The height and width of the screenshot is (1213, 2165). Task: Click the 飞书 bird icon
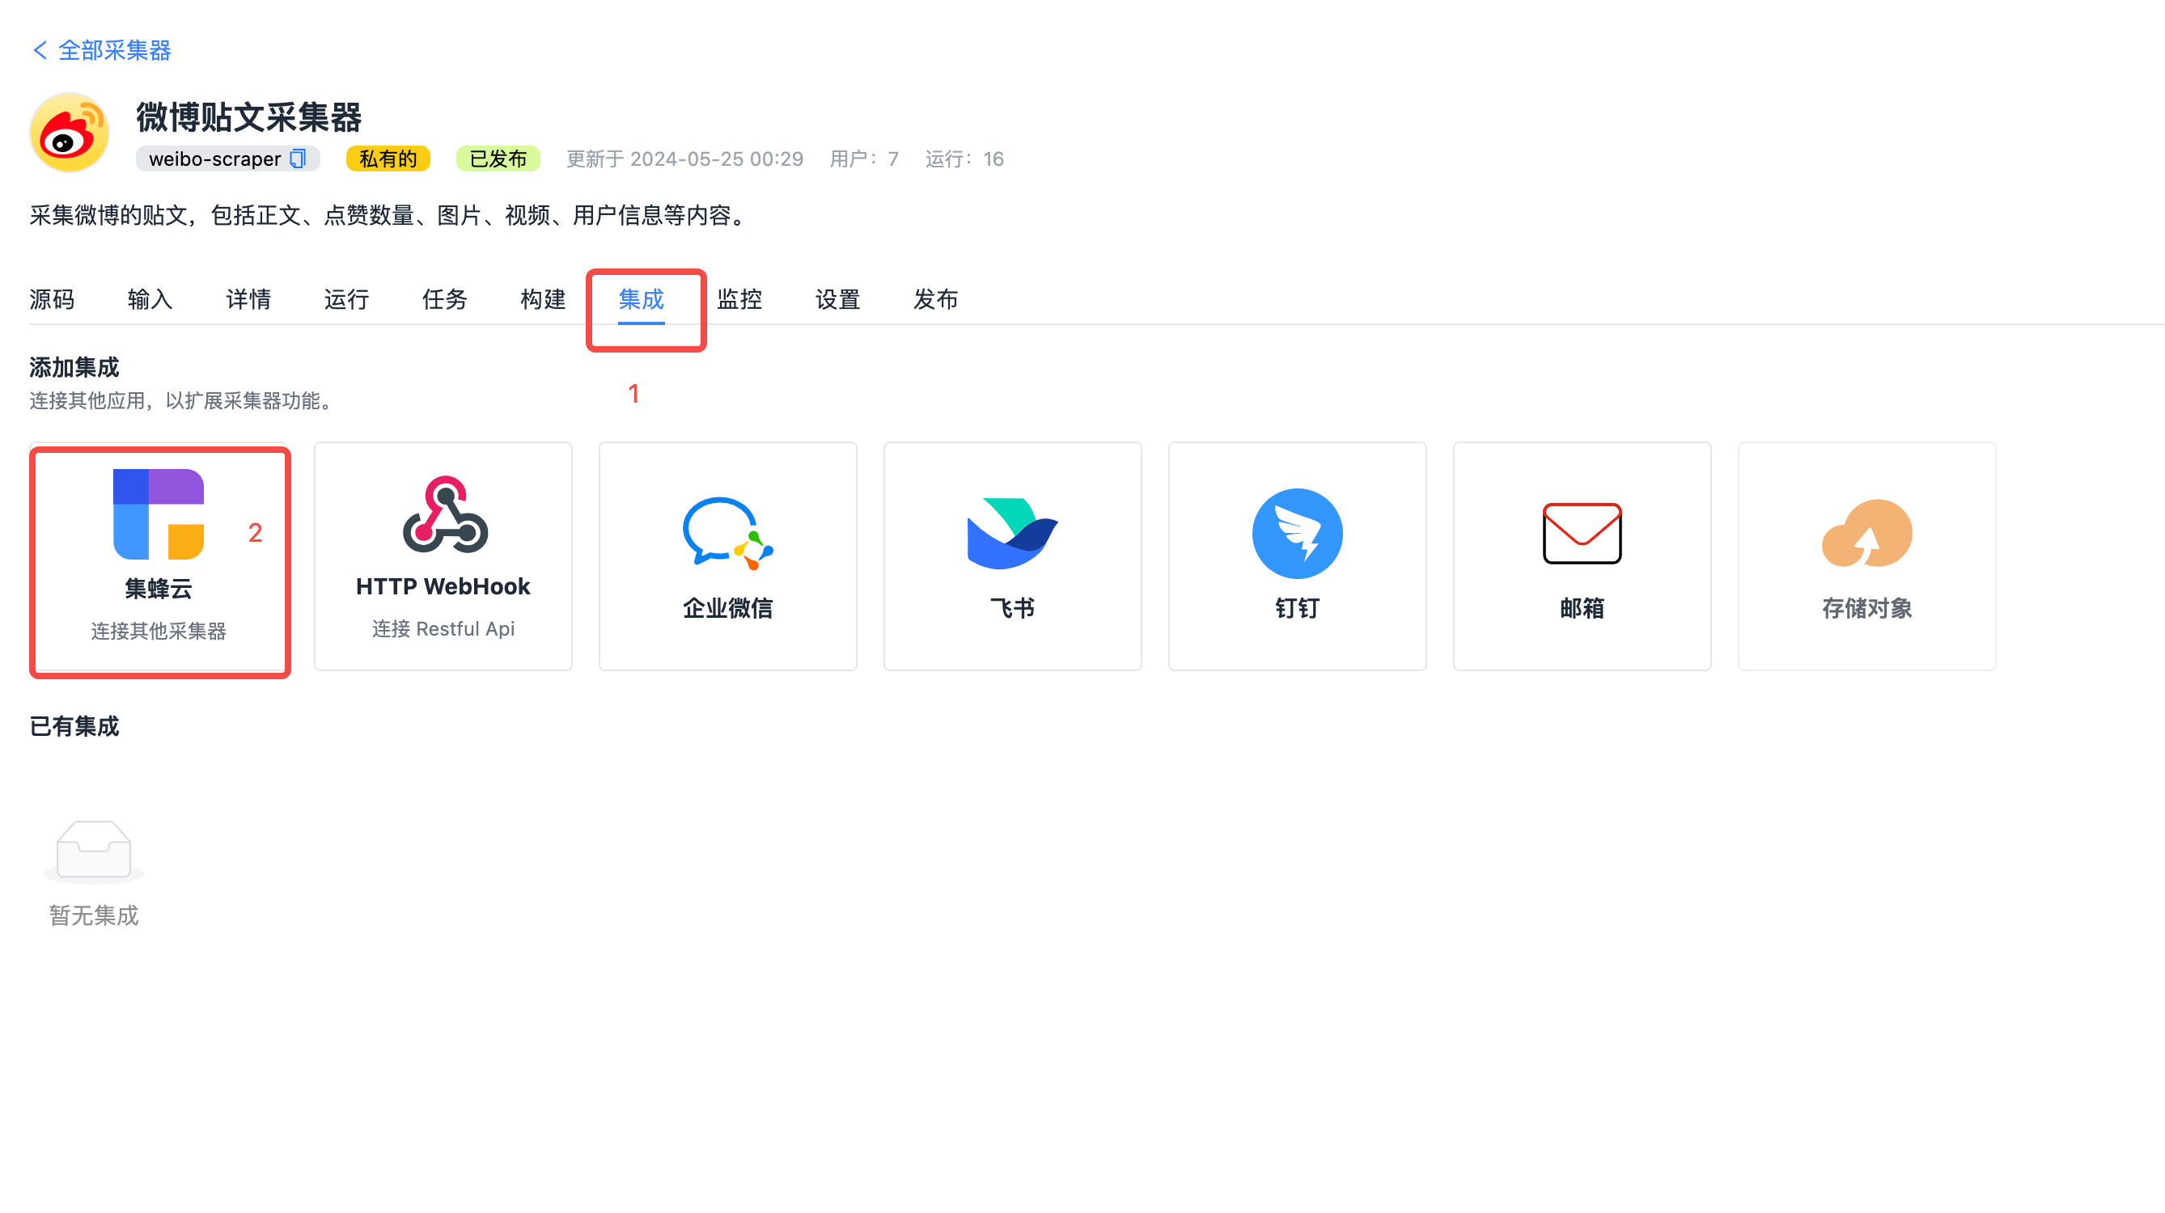click(x=1013, y=534)
